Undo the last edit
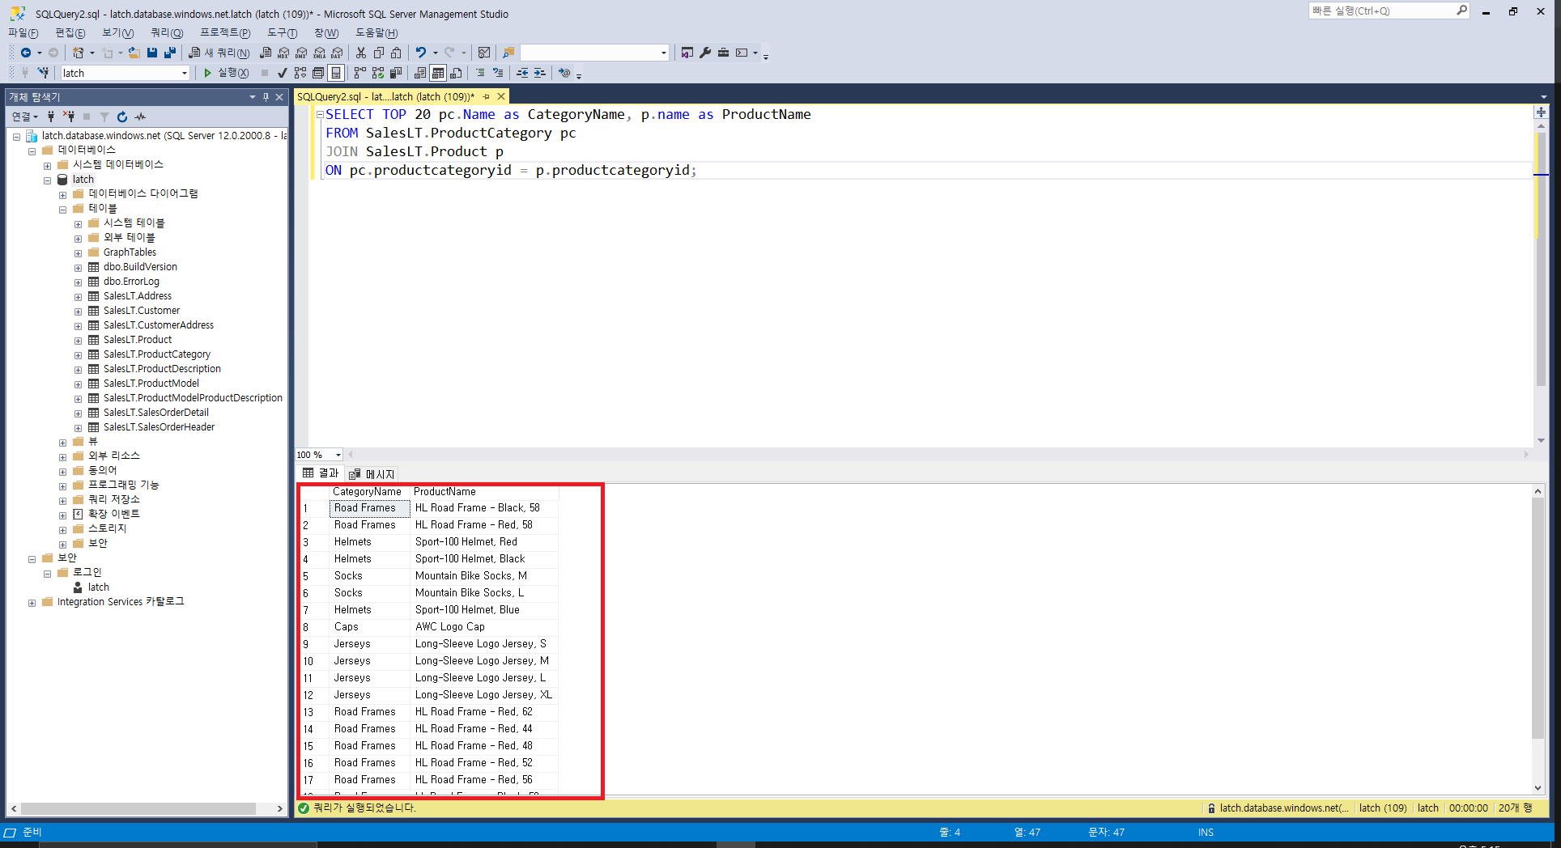Screen dimensions: 1561x848 click(x=421, y=53)
